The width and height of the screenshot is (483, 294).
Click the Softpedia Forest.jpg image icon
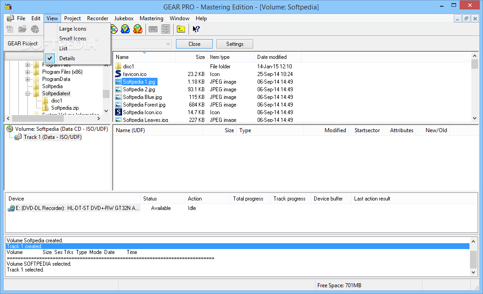point(119,105)
